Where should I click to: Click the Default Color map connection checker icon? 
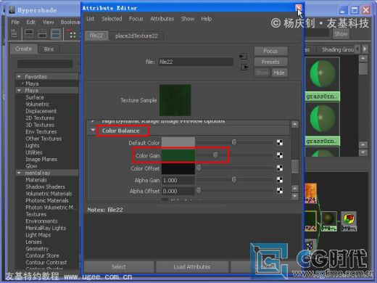tap(280, 142)
